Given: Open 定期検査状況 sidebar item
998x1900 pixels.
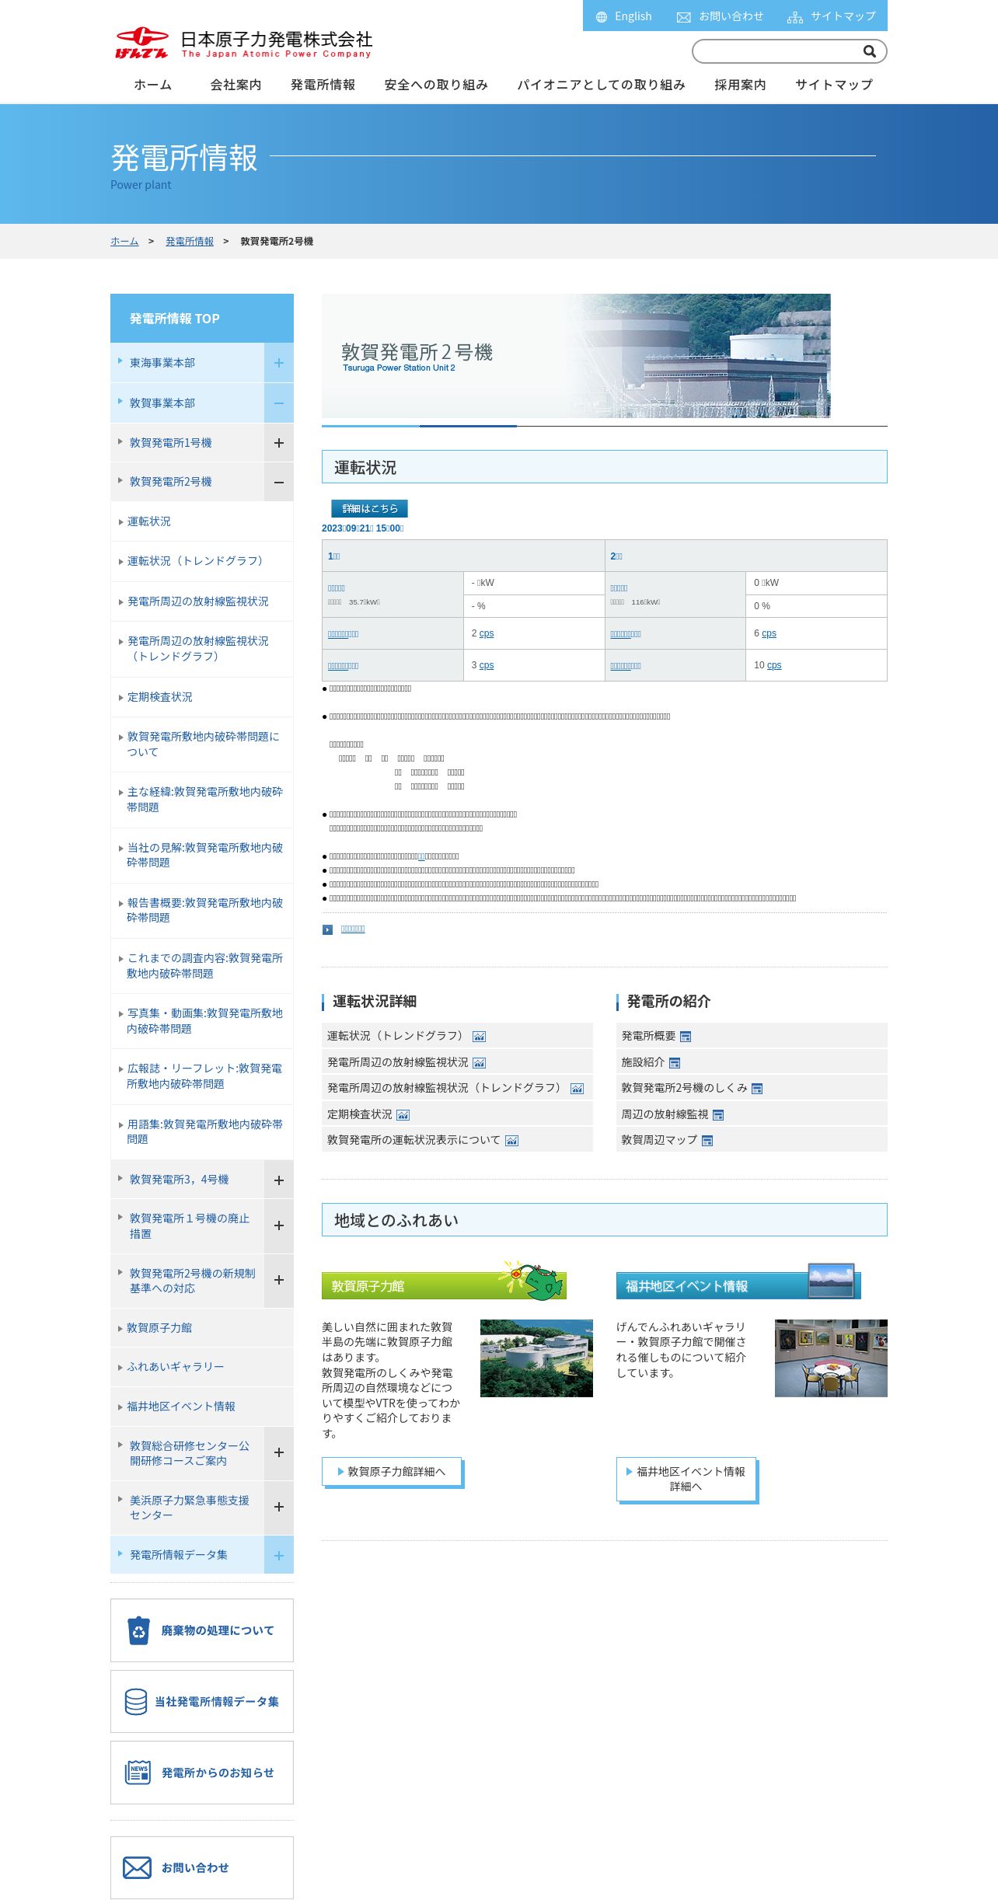Looking at the screenshot, I should (202, 697).
